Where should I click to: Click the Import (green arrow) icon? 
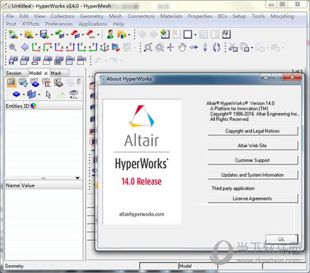coord(60,34)
